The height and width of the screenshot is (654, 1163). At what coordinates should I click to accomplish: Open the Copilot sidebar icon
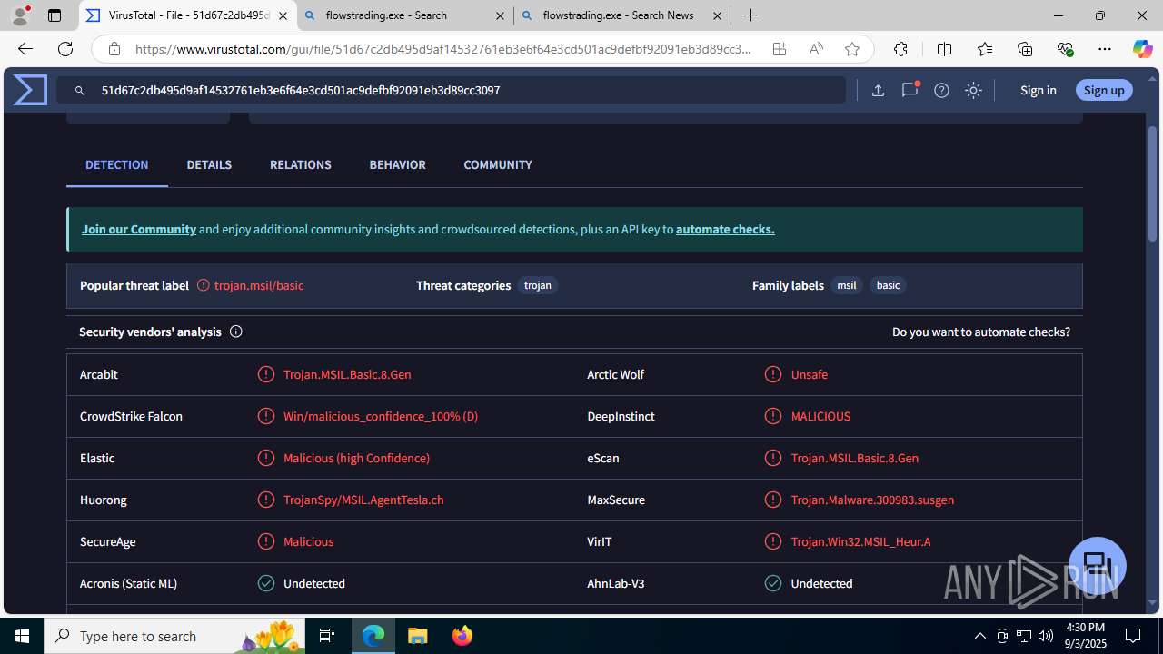1142,49
